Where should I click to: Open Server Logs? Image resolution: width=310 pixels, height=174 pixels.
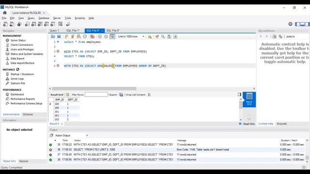click(17, 79)
